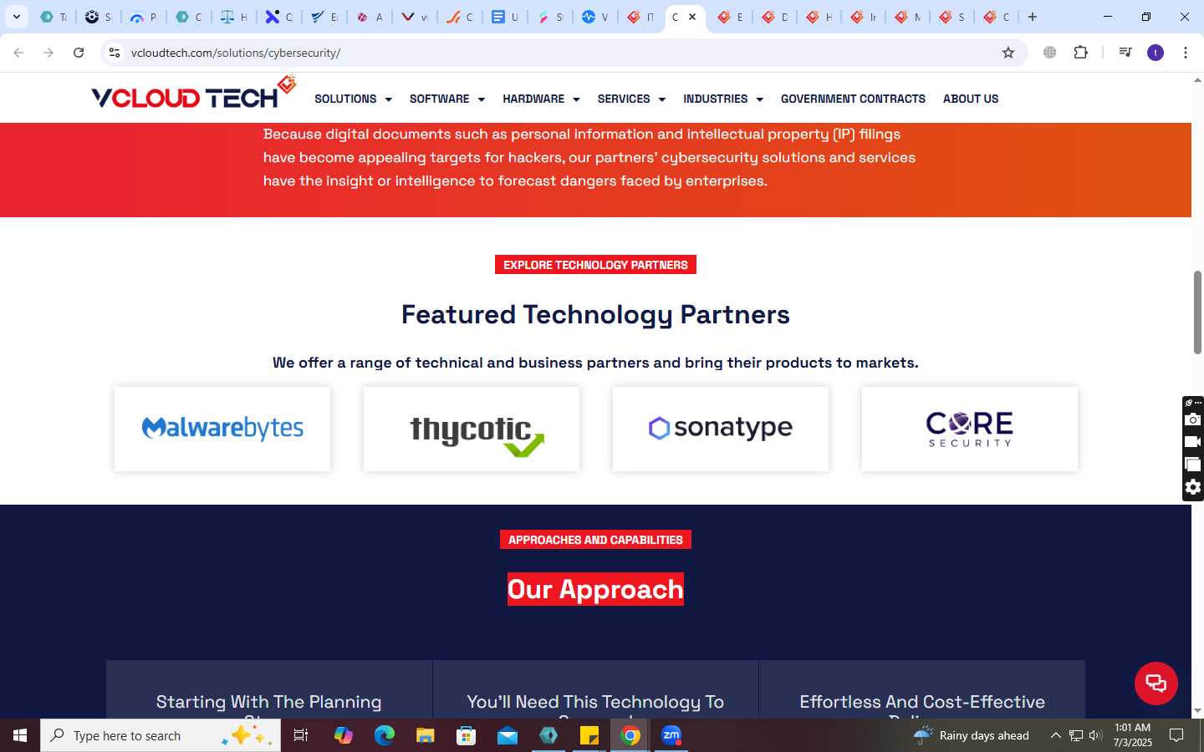Open the gallery icon on side panel
Viewport: 1204px width, 752px height.
pyautogui.click(x=1193, y=465)
